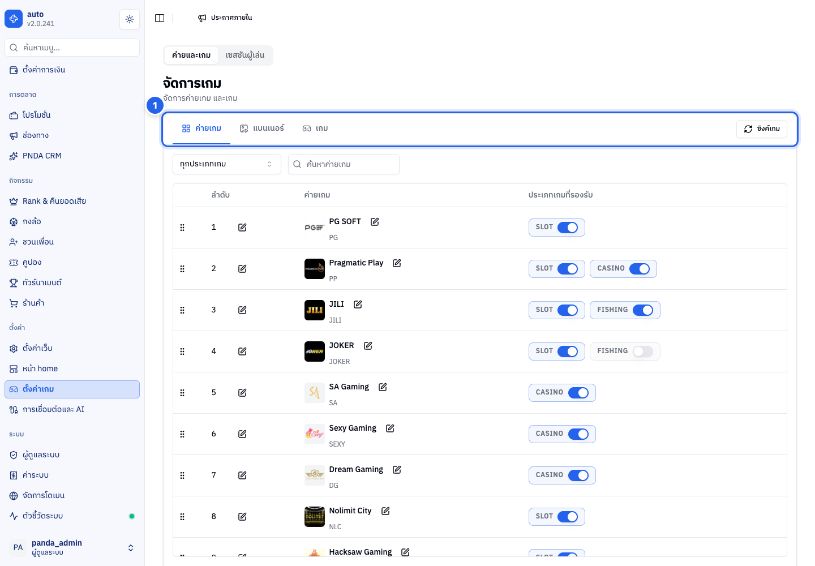Open the JOKER provider logo thumbnail
Image resolution: width=815 pixels, height=566 pixels.
(x=315, y=351)
